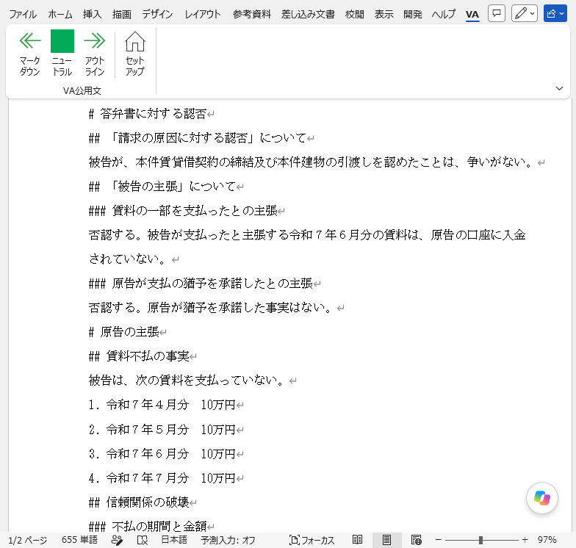576x548 pixels.
Task: Click the line '否認する。原告が猶予を承諾した事実はない。'
Action: coord(212,308)
